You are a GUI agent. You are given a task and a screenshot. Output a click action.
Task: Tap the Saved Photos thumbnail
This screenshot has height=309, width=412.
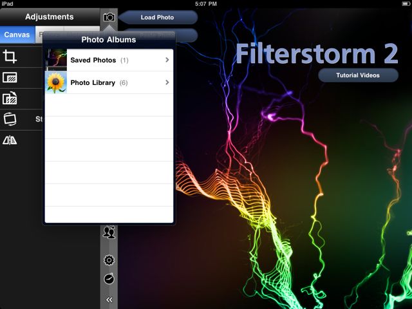pos(56,60)
